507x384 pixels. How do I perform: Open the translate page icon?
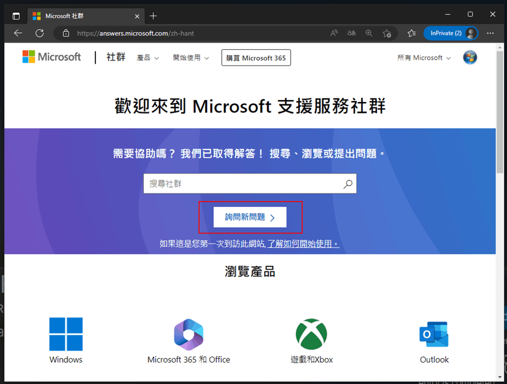pyautogui.click(x=351, y=33)
